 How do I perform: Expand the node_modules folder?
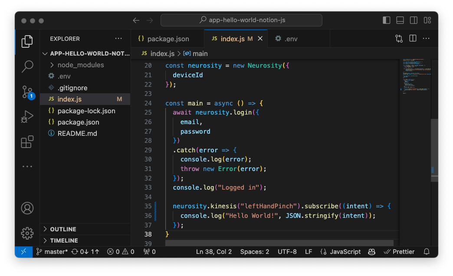[81, 65]
